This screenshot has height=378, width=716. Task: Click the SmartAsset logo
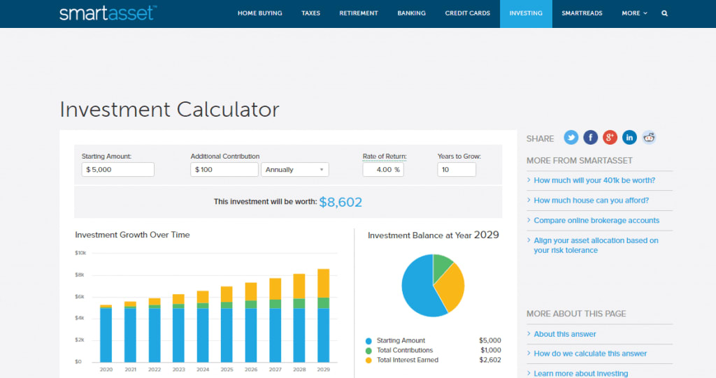(x=108, y=13)
